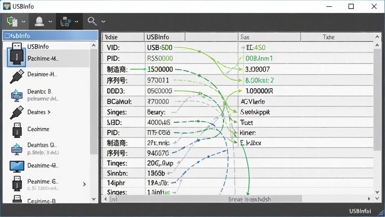Select the Deainroe-H.. device entry
The height and width of the screenshot is (217, 385).
(42, 74)
